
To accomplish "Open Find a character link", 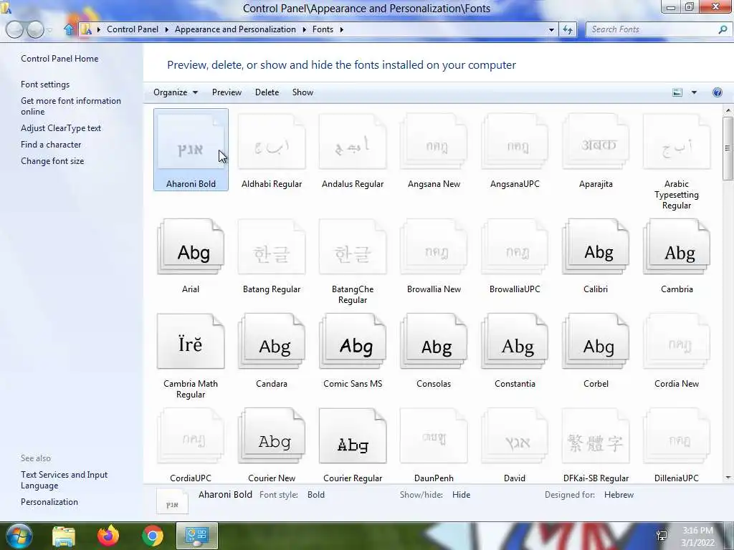I will coord(51,145).
